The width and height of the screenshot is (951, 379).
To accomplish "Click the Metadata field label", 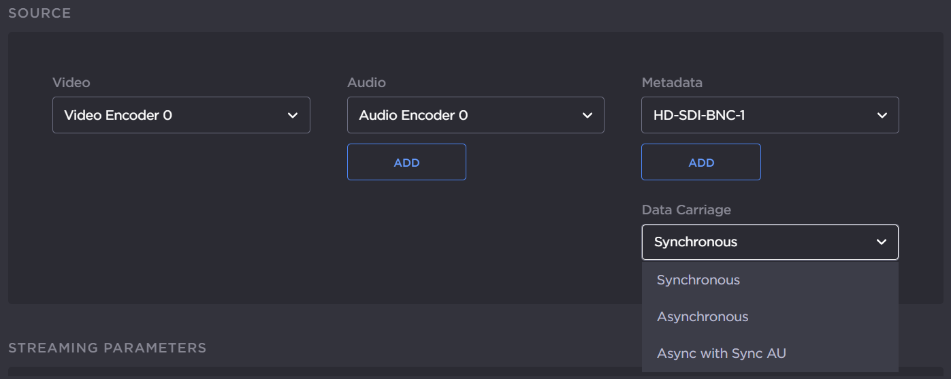I will [x=672, y=82].
